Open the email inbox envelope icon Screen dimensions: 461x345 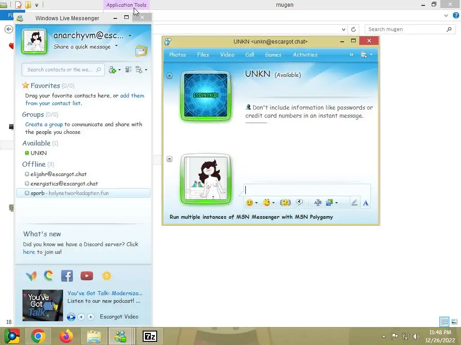pyautogui.click(x=141, y=51)
